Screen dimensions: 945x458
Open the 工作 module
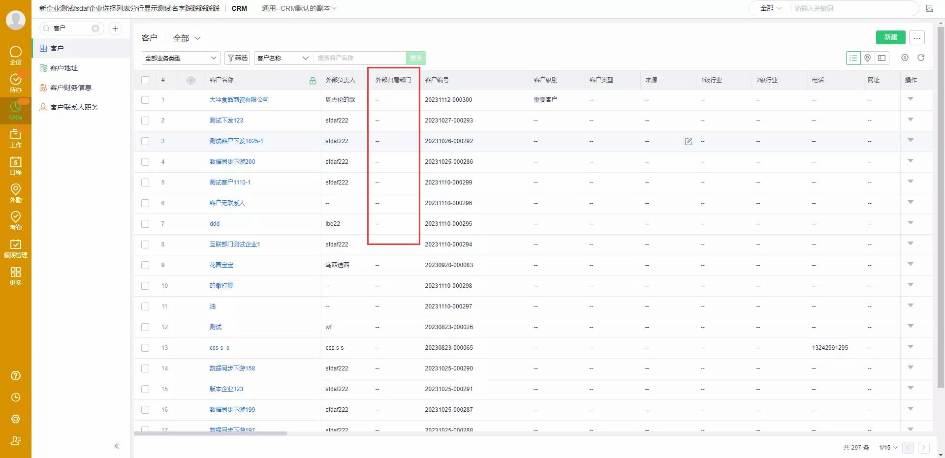[x=16, y=138]
